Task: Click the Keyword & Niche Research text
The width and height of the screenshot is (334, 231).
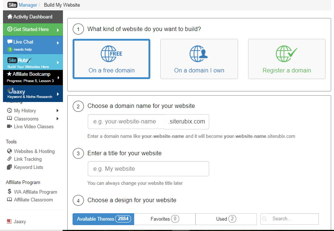Action: [30, 97]
